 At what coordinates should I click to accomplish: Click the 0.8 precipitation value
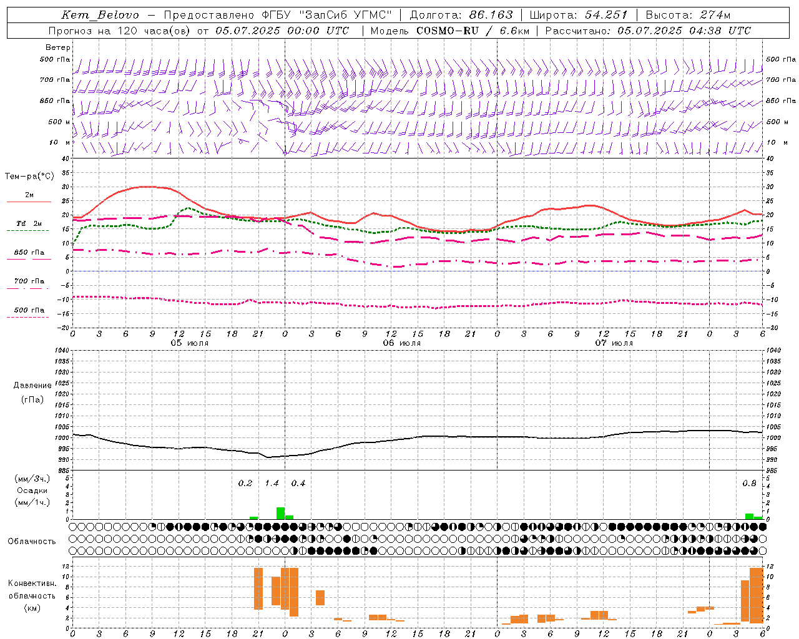pos(749,484)
